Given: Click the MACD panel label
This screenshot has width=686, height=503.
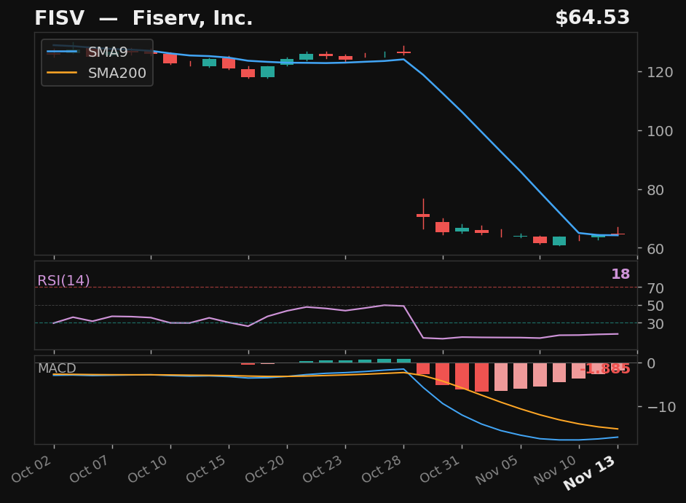Looking at the screenshot, I should pos(57,368).
